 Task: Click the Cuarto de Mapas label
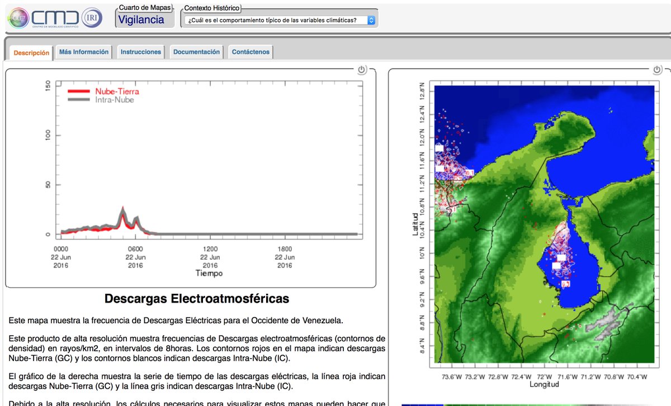tap(145, 8)
